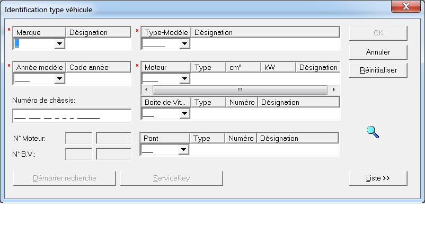Viewport: 425px width, 225px height.
Task: Select the Code année column header
Action: (x=99, y=67)
